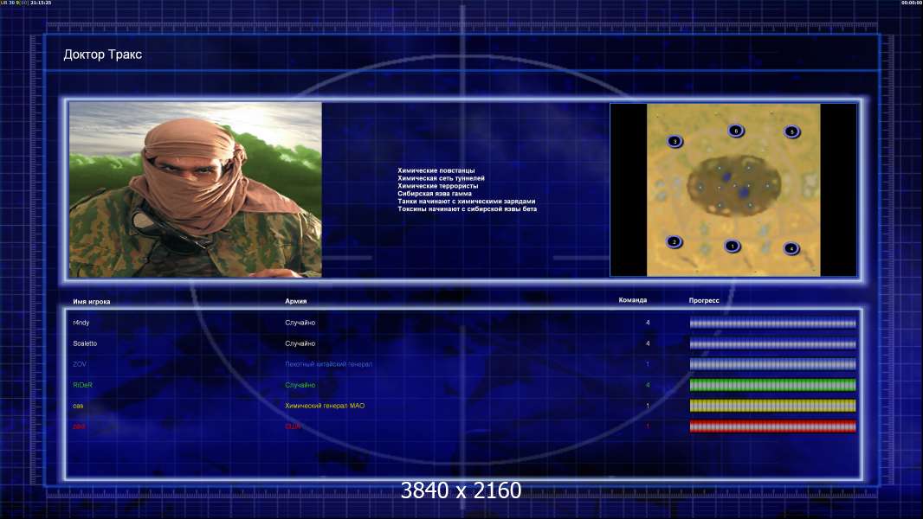
Task: Click the Доктор Тракс title
Action: (102, 54)
